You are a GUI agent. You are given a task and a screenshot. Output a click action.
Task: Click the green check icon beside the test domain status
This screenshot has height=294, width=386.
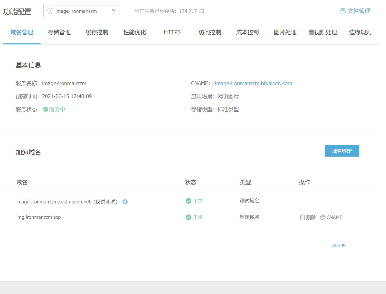tap(188, 201)
